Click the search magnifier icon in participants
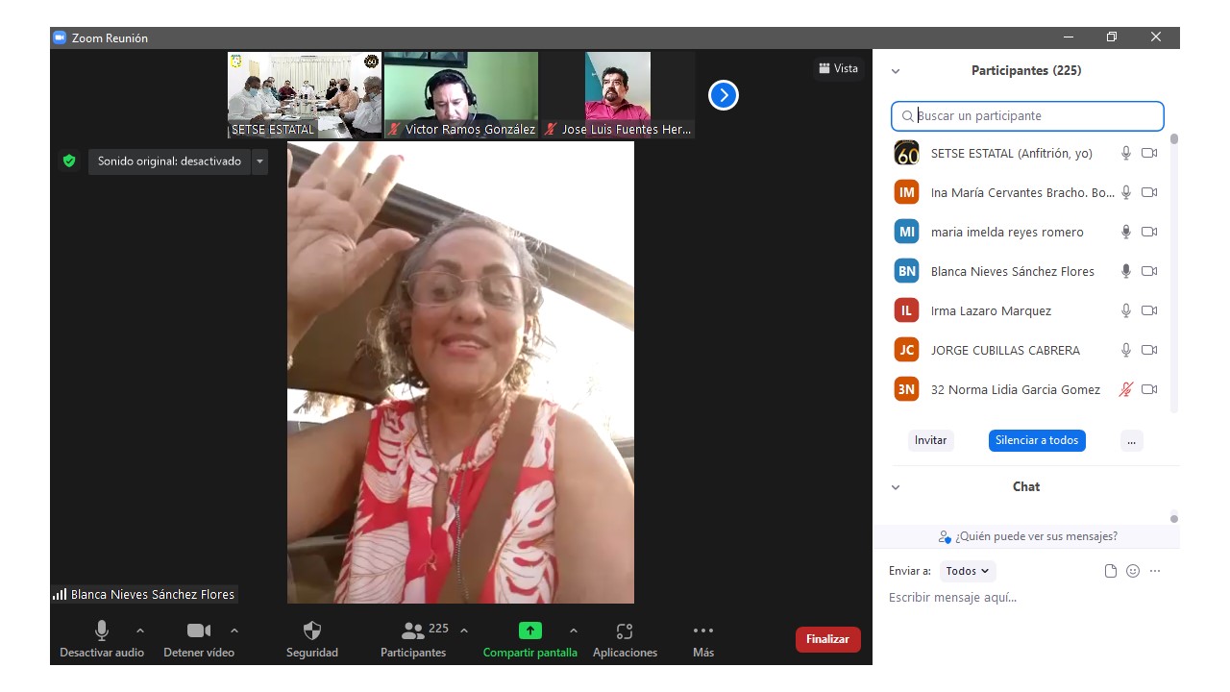 (907, 116)
